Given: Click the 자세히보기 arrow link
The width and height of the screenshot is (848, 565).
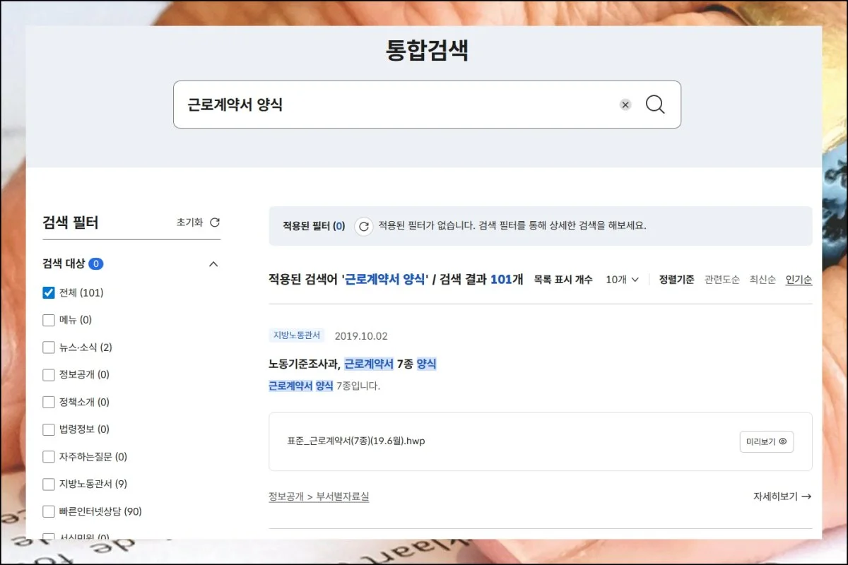Looking at the screenshot, I should coord(782,496).
